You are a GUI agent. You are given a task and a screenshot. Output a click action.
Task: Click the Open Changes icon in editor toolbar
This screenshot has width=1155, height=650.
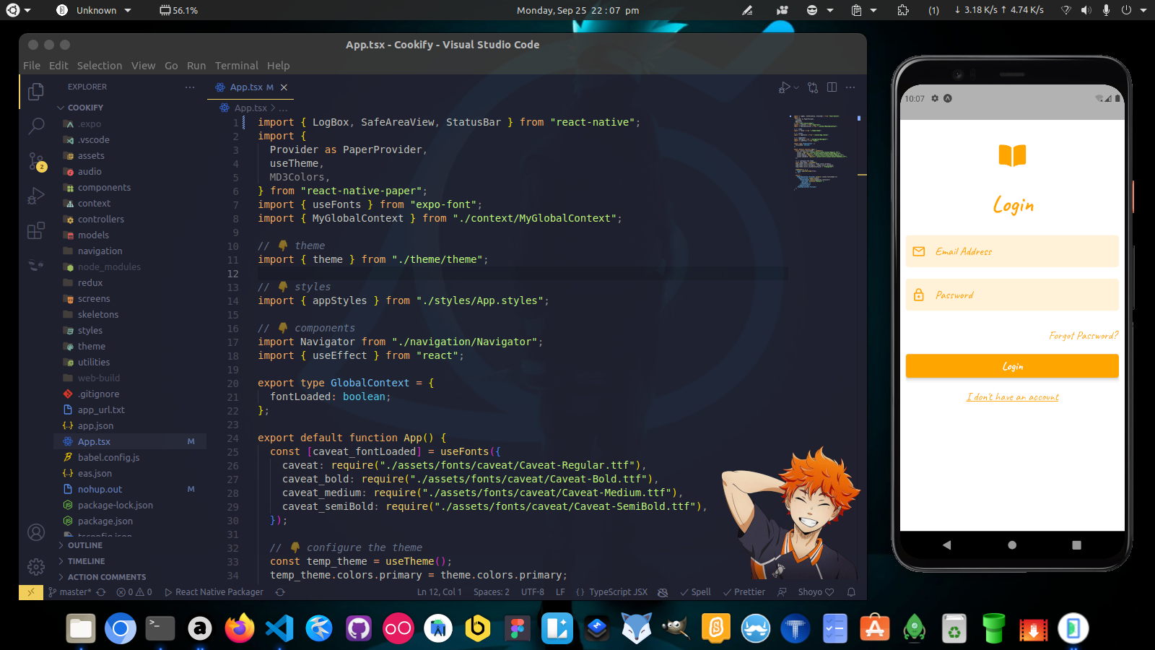point(813,87)
